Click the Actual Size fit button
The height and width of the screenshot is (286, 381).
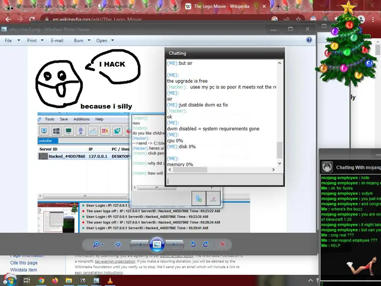(118, 244)
